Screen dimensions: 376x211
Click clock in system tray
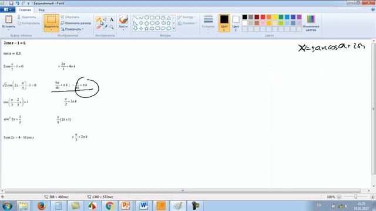361,206
